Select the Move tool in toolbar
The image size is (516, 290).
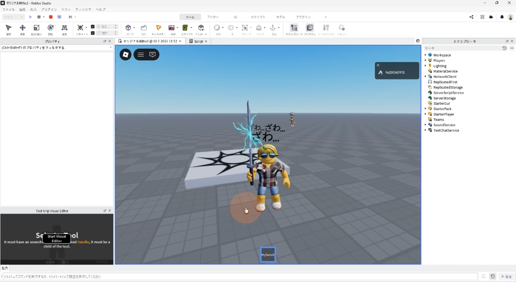(x=23, y=28)
